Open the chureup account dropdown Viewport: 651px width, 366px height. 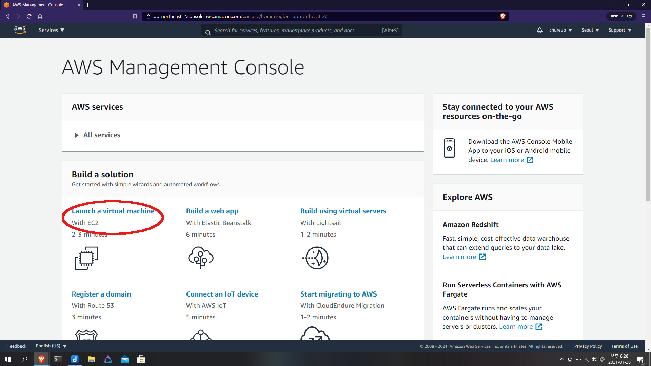(x=560, y=30)
